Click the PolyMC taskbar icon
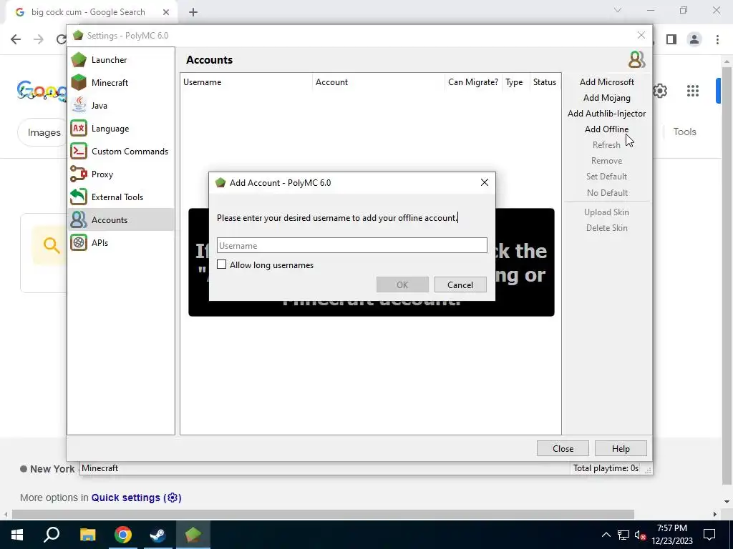Image resolution: width=733 pixels, height=549 pixels. (x=193, y=535)
